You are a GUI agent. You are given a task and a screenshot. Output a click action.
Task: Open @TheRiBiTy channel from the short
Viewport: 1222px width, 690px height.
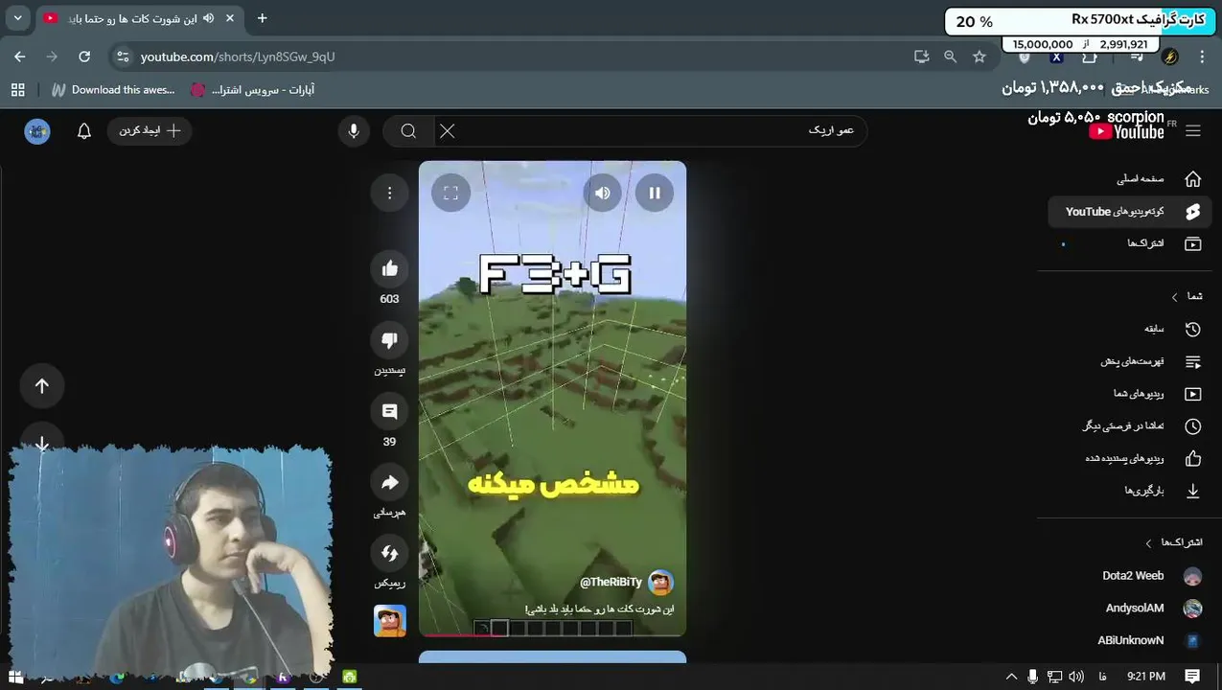(611, 583)
